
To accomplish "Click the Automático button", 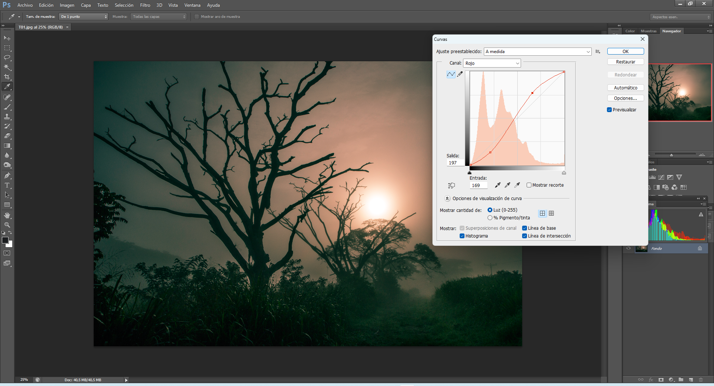I will point(625,88).
